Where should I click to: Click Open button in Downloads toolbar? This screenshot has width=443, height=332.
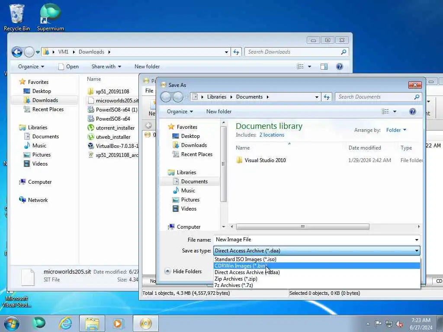tap(69, 67)
